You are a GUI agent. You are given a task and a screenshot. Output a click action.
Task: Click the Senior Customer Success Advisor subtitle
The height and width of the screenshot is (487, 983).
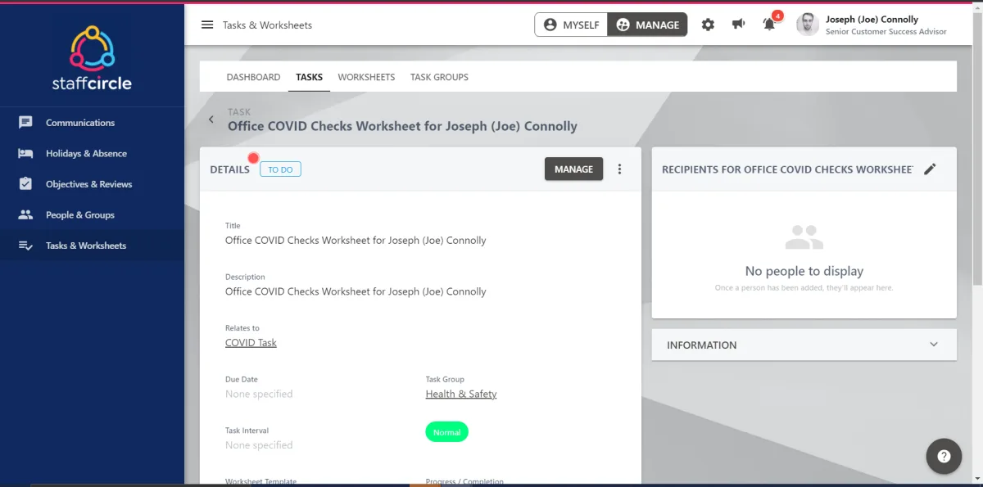pos(886,32)
